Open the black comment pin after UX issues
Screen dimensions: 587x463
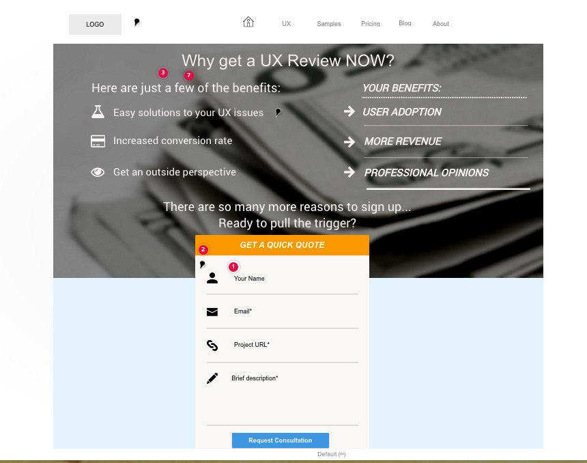pyautogui.click(x=278, y=113)
